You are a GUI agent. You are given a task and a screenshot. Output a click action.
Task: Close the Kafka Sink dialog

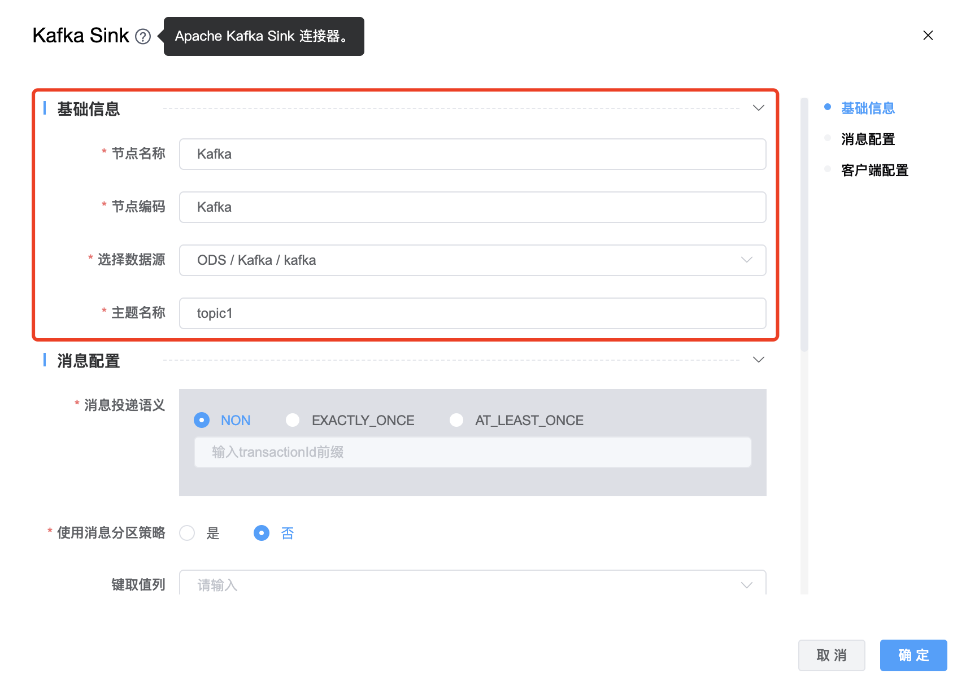coord(928,36)
